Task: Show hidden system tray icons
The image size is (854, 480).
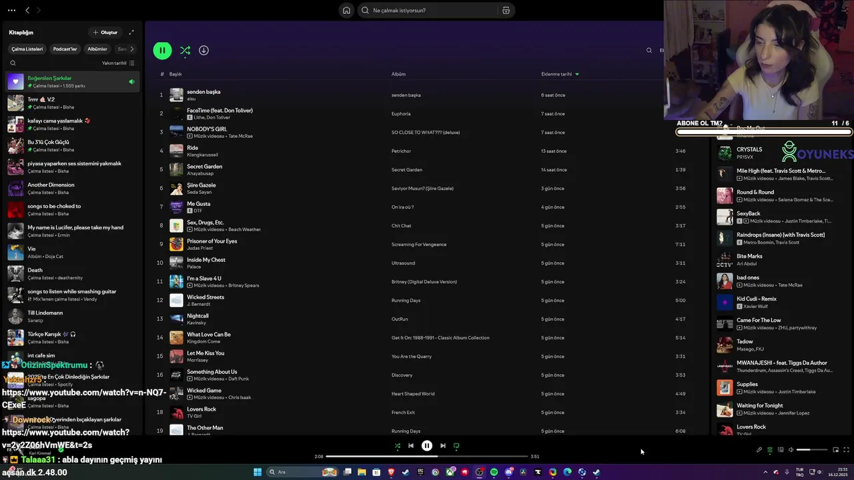Action: point(765,472)
